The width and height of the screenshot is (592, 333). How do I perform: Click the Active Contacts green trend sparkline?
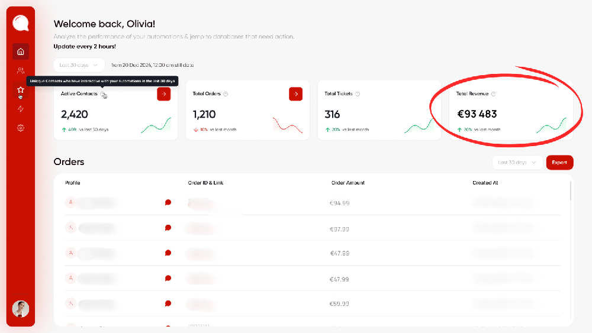click(x=156, y=125)
